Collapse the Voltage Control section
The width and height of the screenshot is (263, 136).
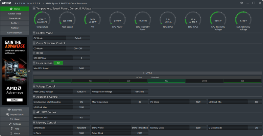(34, 86)
